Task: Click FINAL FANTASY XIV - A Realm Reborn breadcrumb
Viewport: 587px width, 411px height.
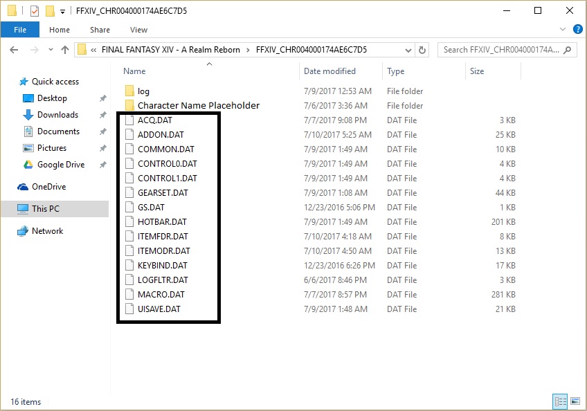Action: (171, 50)
